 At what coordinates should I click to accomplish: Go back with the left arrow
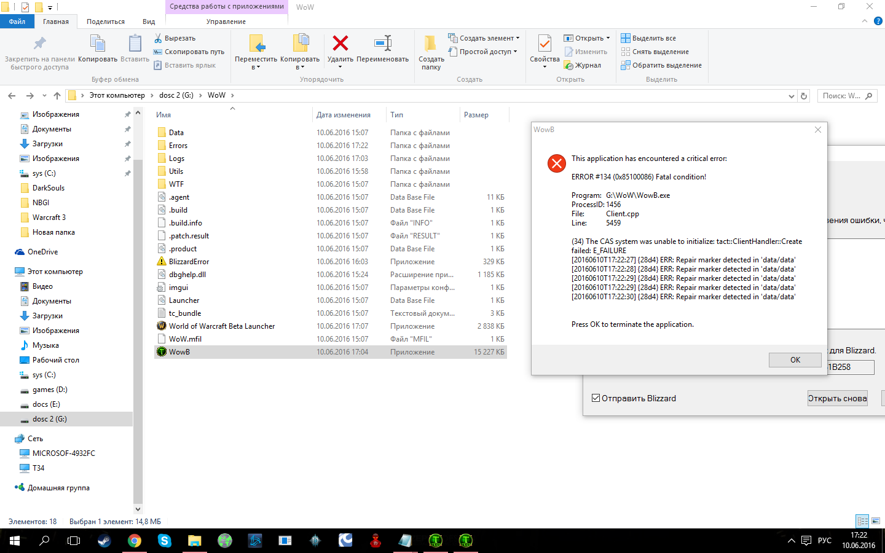click(12, 95)
